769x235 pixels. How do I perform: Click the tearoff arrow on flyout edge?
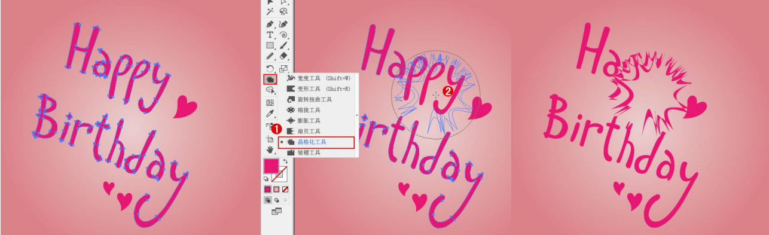[x=358, y=115]
